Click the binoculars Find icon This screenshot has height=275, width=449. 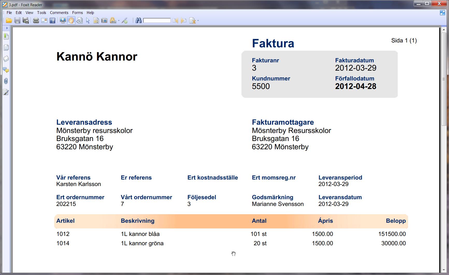point(139,21)
